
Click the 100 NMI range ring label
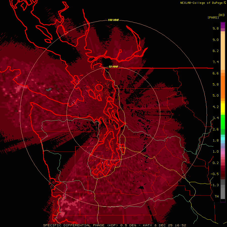[x=113, y=20]
